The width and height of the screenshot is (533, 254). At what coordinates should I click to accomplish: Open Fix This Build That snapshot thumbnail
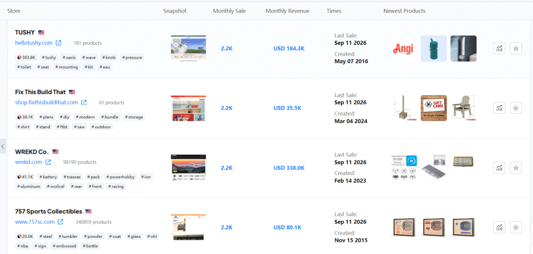point(188,108)
